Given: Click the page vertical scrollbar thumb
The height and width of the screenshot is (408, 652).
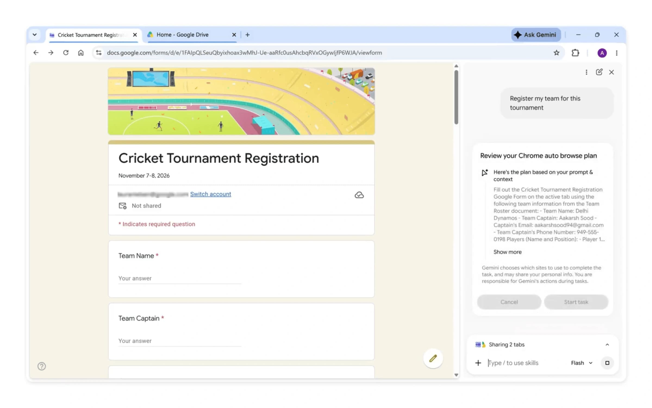Looking at the screenshot, I should pyautogui.click(x=456, y=97).
